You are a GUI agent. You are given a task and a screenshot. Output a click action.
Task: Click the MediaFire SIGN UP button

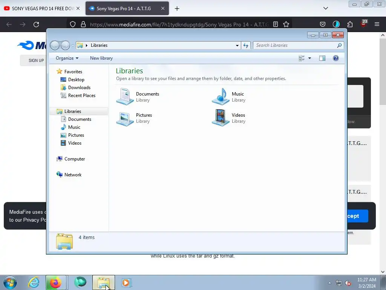click(x=33, y=60)
